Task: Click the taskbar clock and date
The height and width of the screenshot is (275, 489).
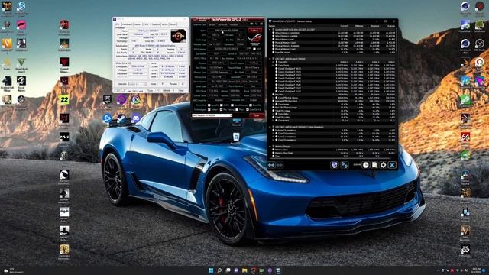Action: click(x=476, y=270)
